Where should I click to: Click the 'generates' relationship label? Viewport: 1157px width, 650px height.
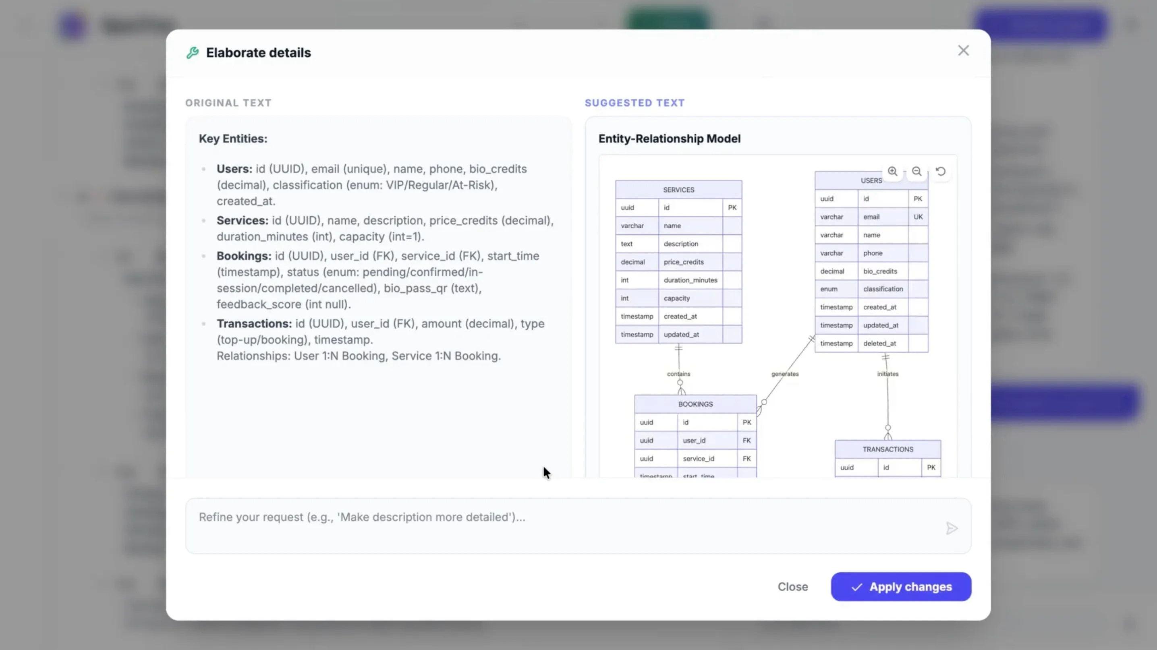coord(785,374)
